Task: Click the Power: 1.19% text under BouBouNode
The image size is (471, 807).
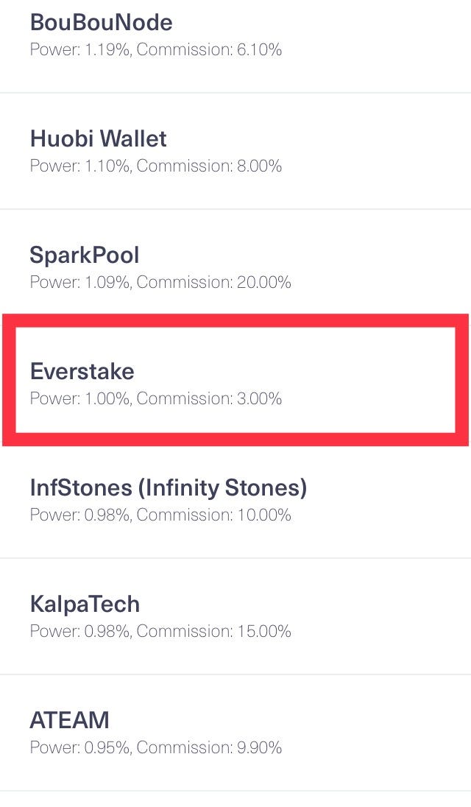Action: tap(79, 50)
